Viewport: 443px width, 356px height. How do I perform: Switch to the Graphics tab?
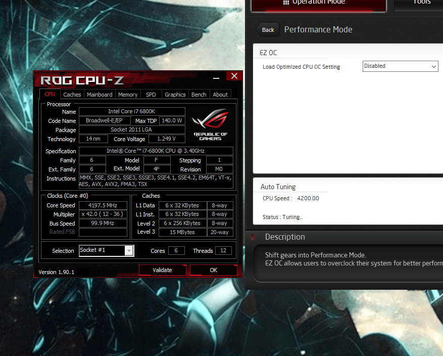pyautogui.click(x=175, y=95)
